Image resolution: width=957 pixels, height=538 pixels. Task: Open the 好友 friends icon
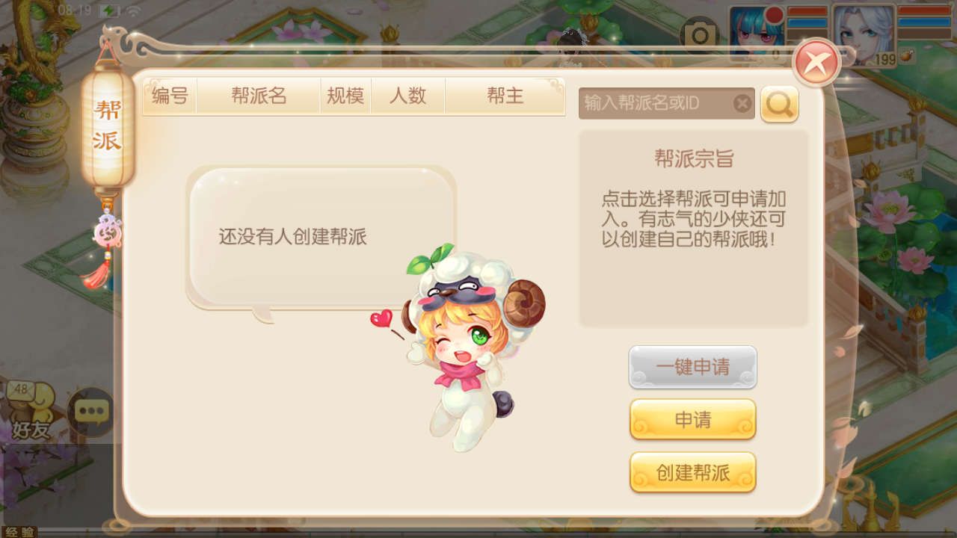31,410
